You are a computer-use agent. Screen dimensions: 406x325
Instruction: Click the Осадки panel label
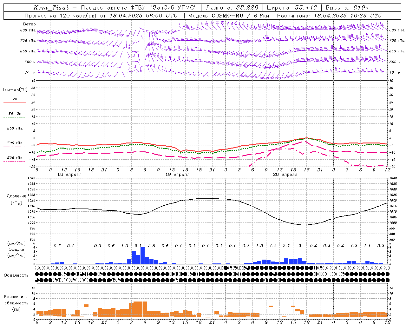(16, 250)
